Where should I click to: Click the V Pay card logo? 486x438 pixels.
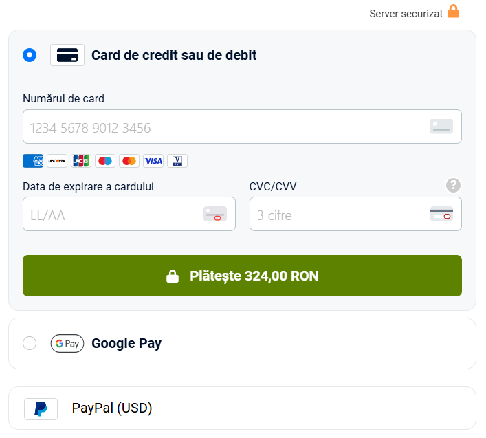177,161
